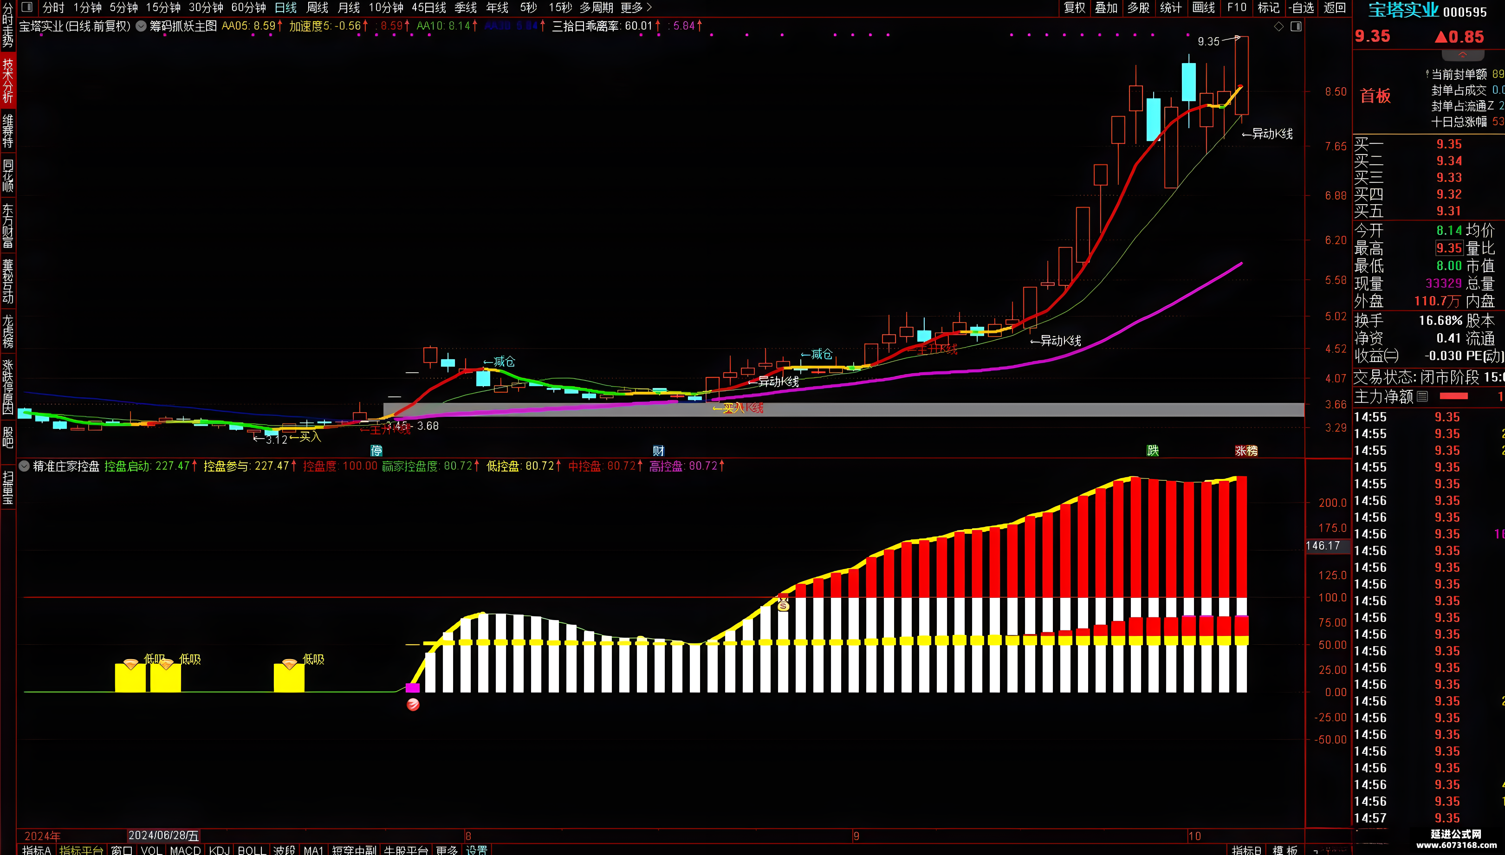Screen dimensions: 1505x855
Task: Switch to 周线 weekly period tab
Action: point(317,7)
